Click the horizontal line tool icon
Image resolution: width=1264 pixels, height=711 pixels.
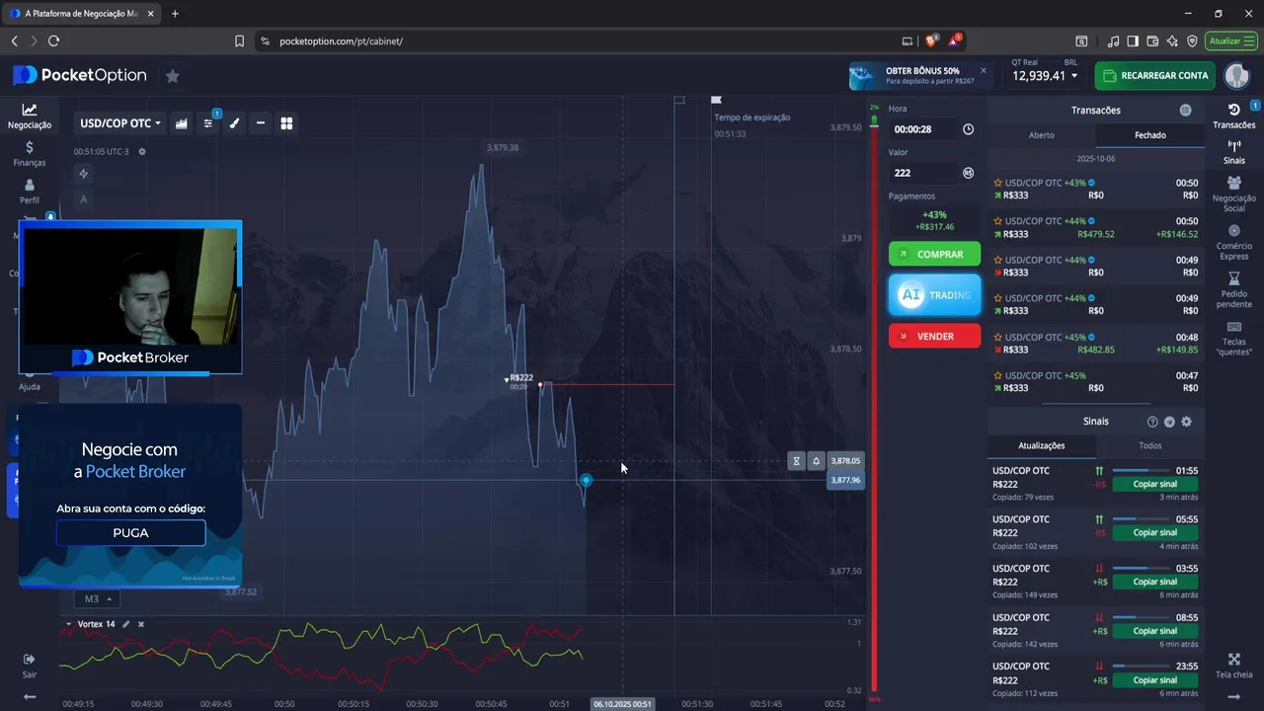click(x=260, y=123)
